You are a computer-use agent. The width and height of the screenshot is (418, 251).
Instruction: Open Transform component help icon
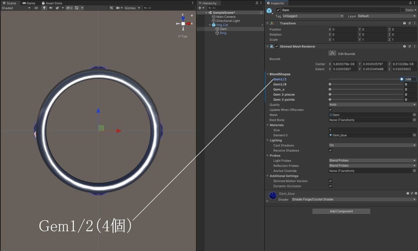(x=405, y=23)
